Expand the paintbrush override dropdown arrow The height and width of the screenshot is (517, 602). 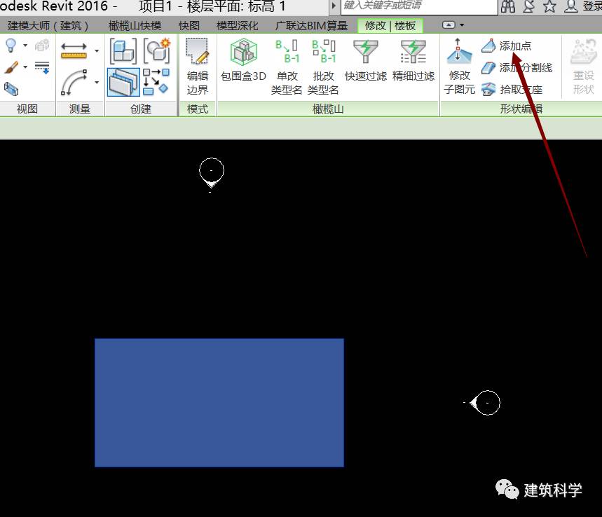pos(25,67)
